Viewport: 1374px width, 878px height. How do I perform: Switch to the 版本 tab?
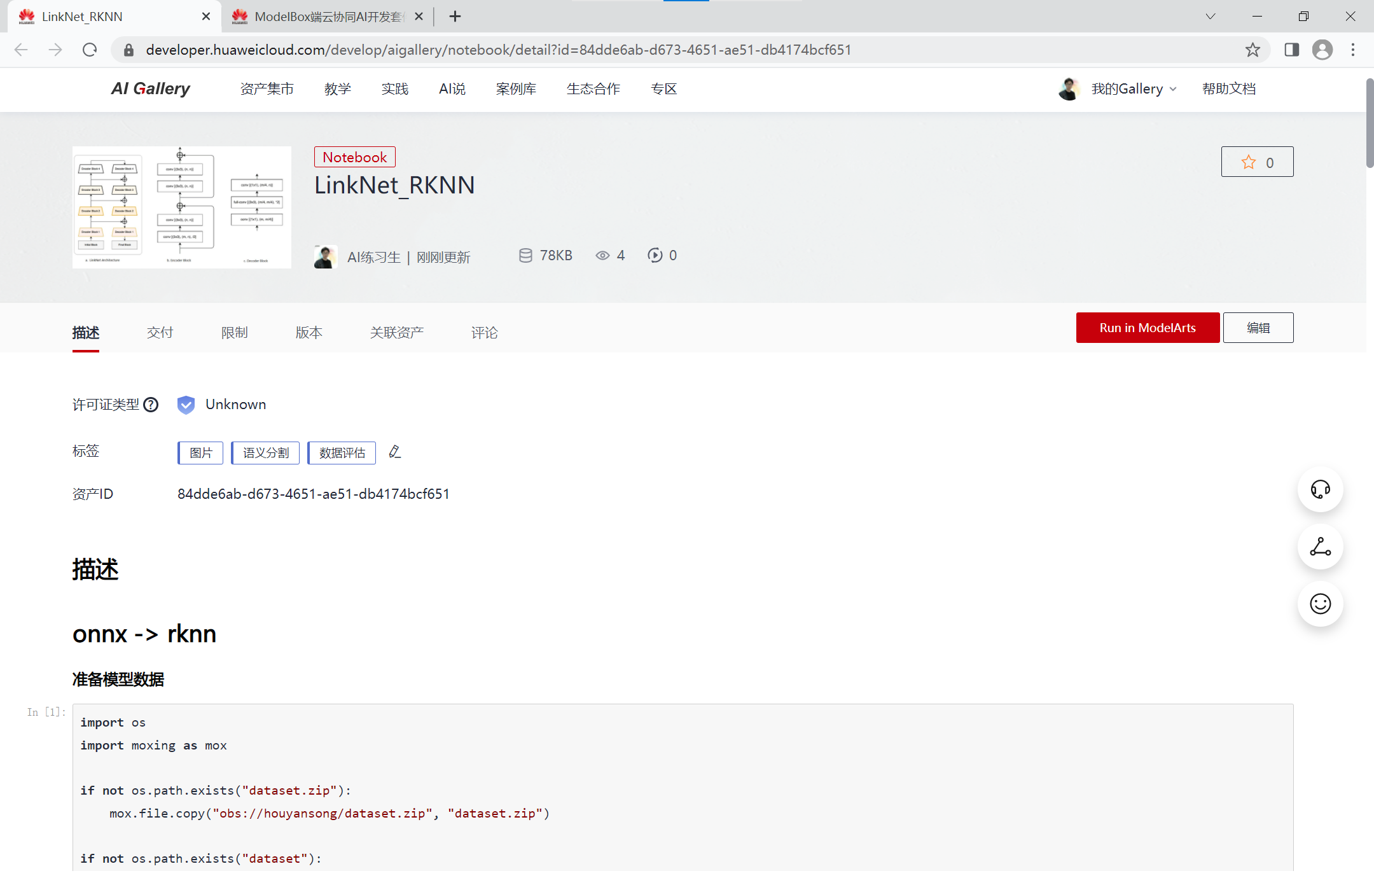[309, 333]
